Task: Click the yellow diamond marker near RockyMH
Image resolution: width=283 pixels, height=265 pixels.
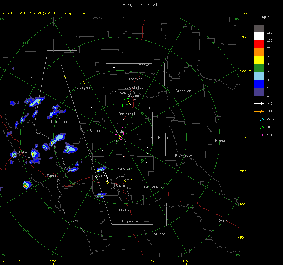Action: (84, 82)
